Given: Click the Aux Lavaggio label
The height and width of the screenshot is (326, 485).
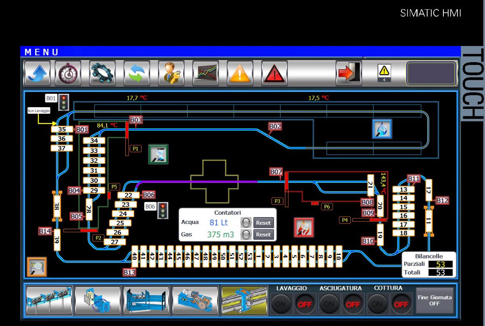Looking at the screenshot, I should [x=39, y=110].
